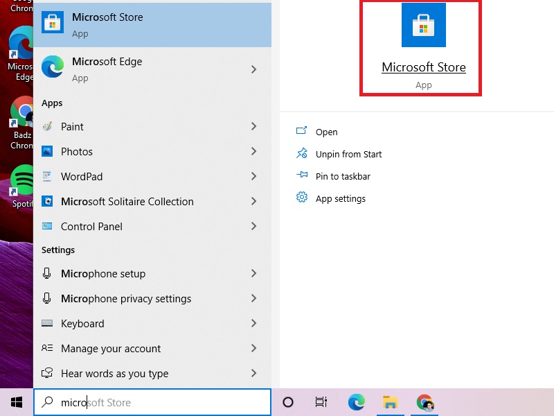The width and height of the screenshot is (554, 416).
Task: Open Hear words as you type setting
Action: tap(152, 373)
